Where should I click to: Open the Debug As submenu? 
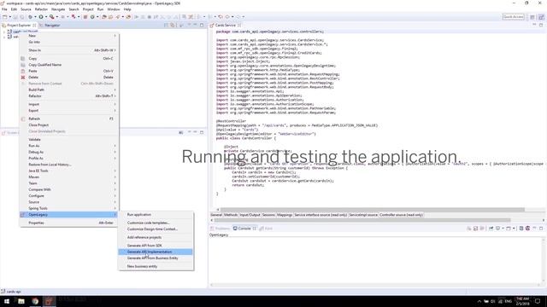tap(68, 152)
